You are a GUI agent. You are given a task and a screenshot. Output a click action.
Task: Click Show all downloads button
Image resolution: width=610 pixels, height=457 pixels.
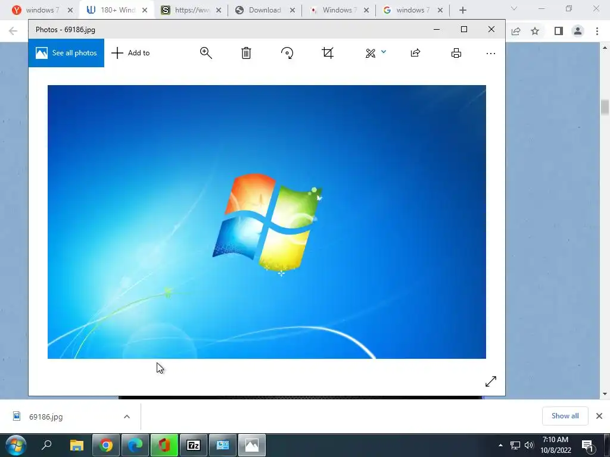point(565,416)
